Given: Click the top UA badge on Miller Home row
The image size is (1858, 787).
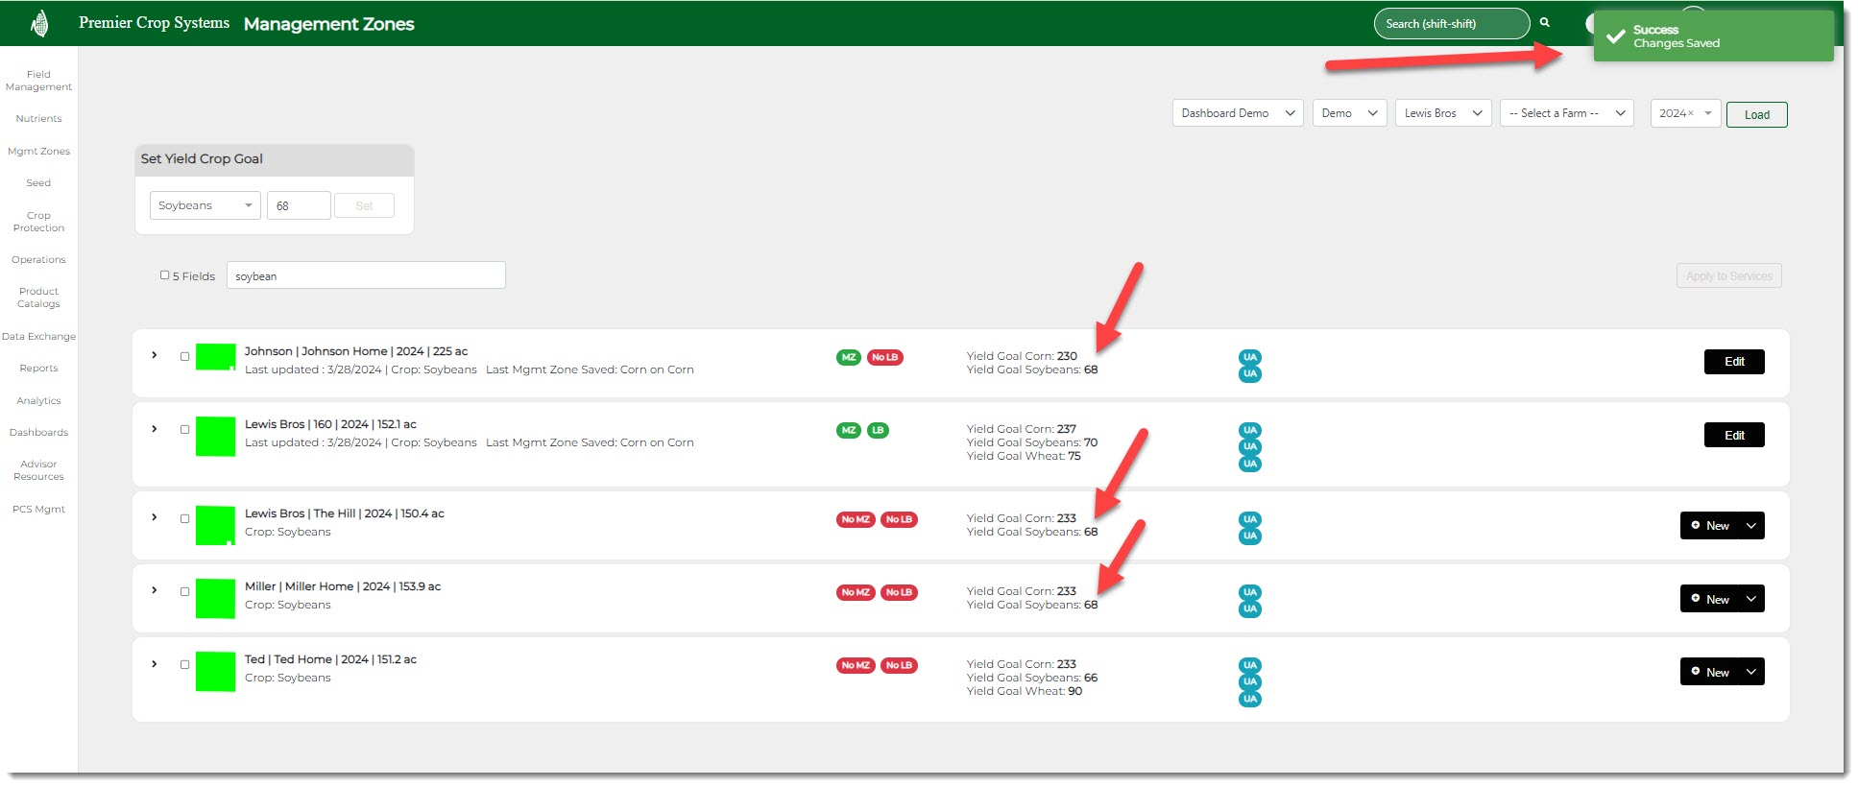Looking at the screenshot, I should 1249,592.
